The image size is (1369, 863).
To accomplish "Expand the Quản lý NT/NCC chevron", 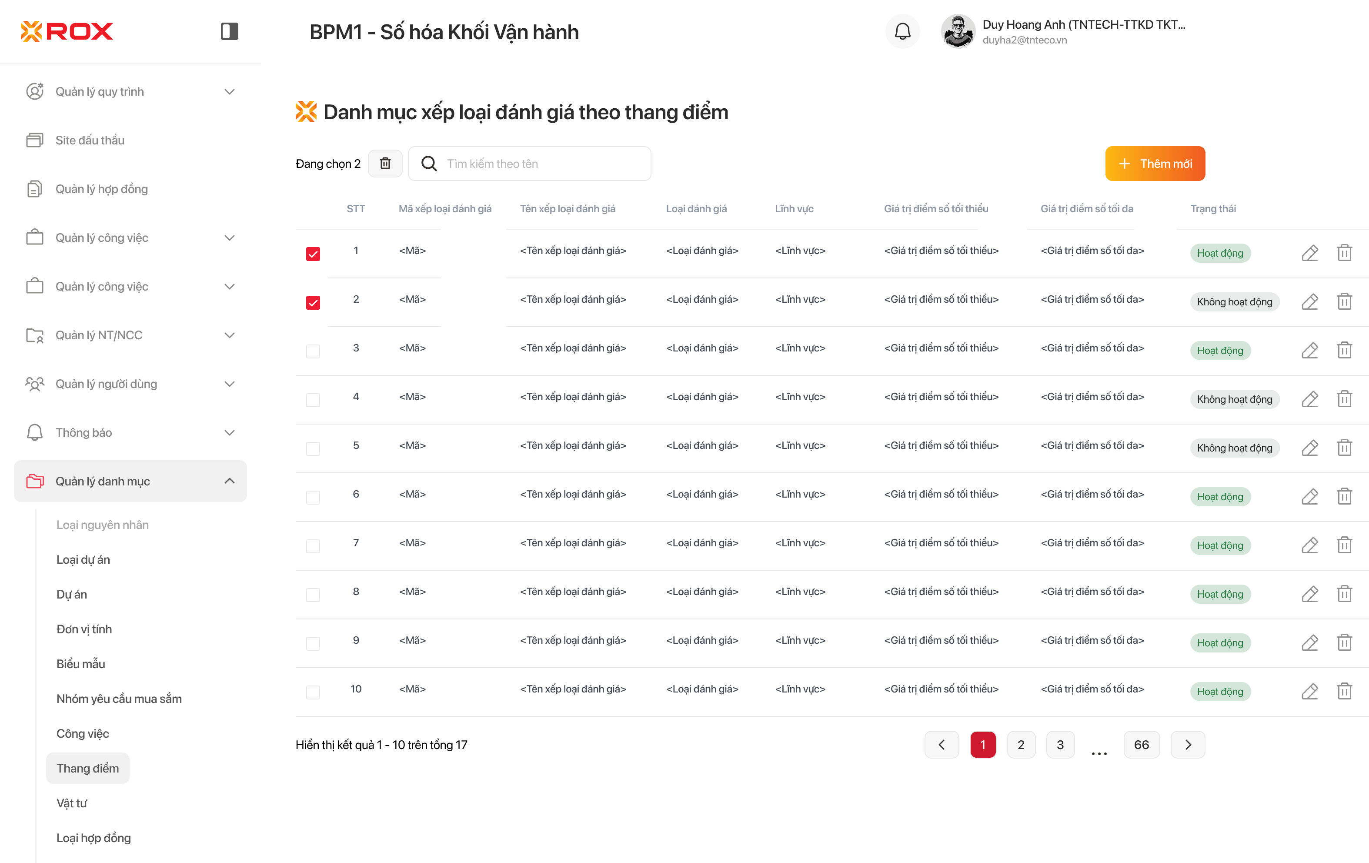I will (229, 335).
